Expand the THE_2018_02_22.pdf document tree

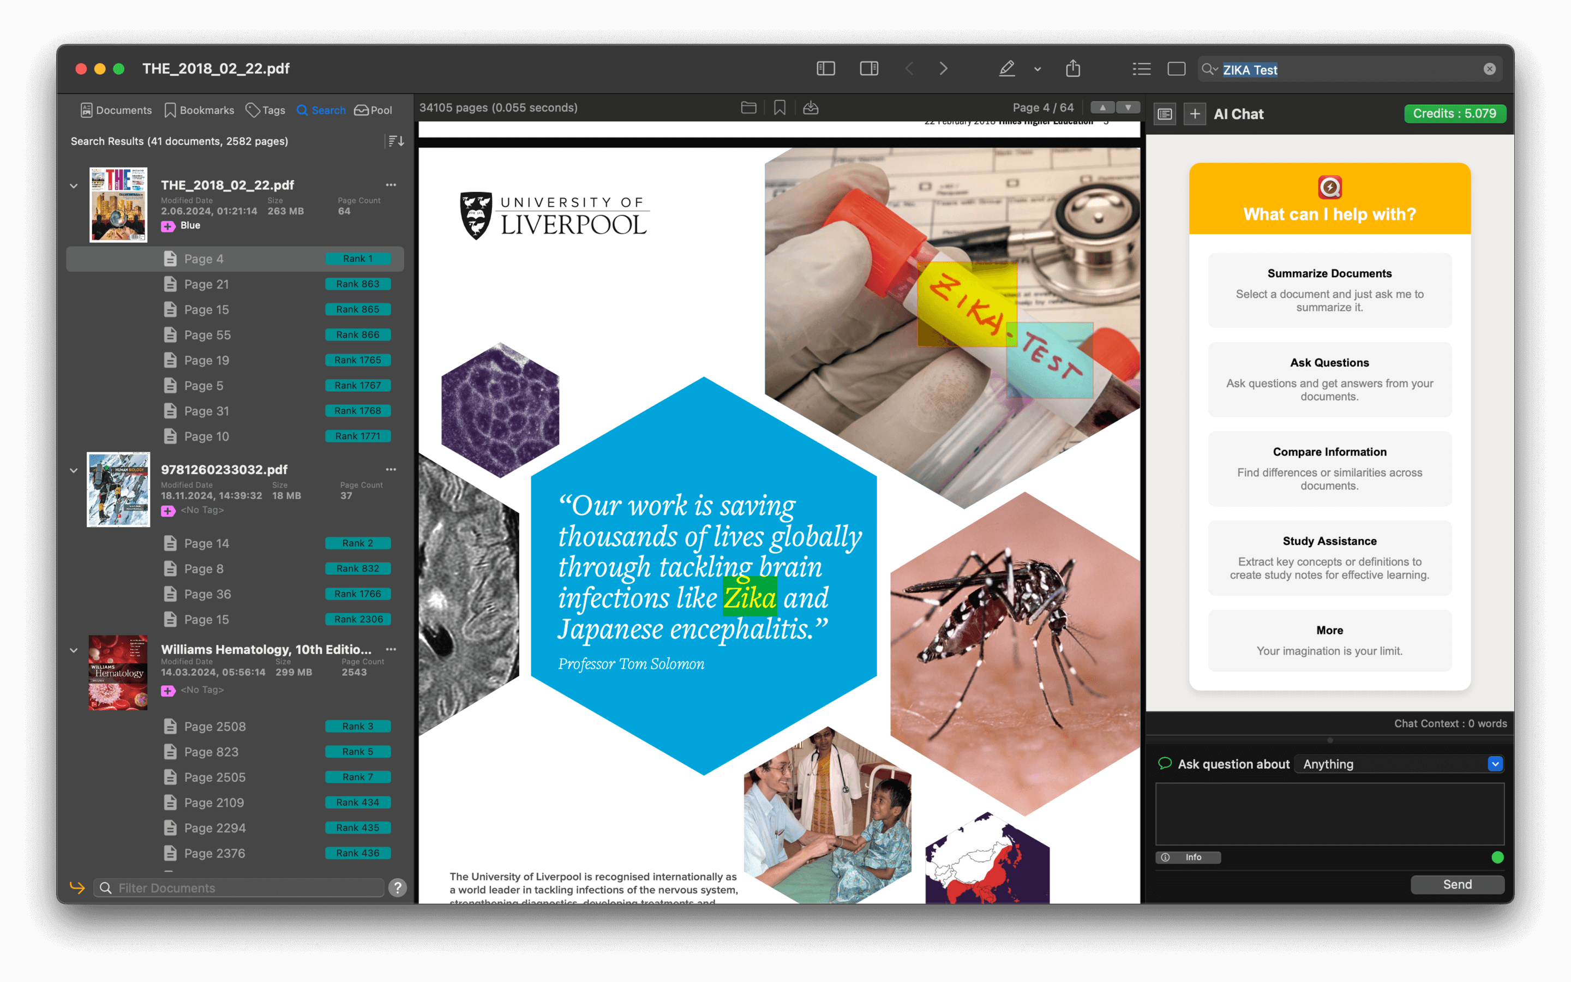(x=74, y=185)
